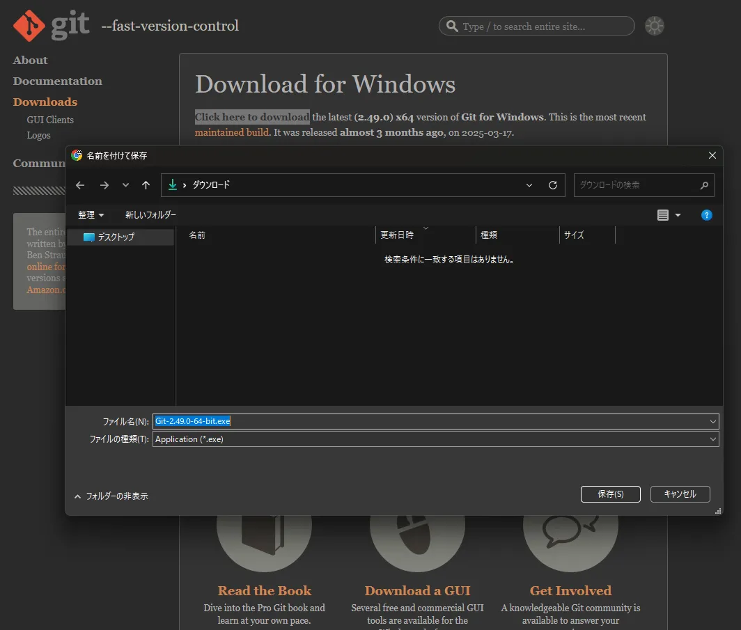
Task: Expand the ファイル名 dropdown arrow
Action: point(712,421)
